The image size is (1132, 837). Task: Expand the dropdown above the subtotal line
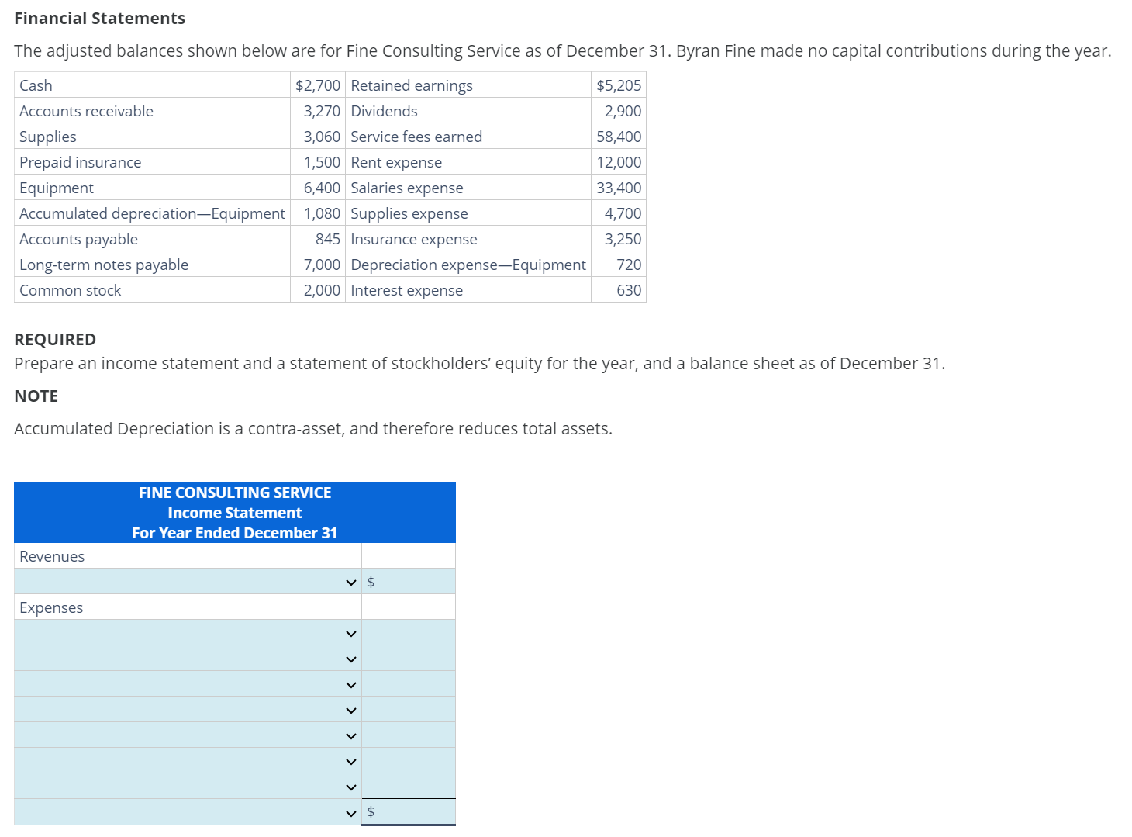350,787
